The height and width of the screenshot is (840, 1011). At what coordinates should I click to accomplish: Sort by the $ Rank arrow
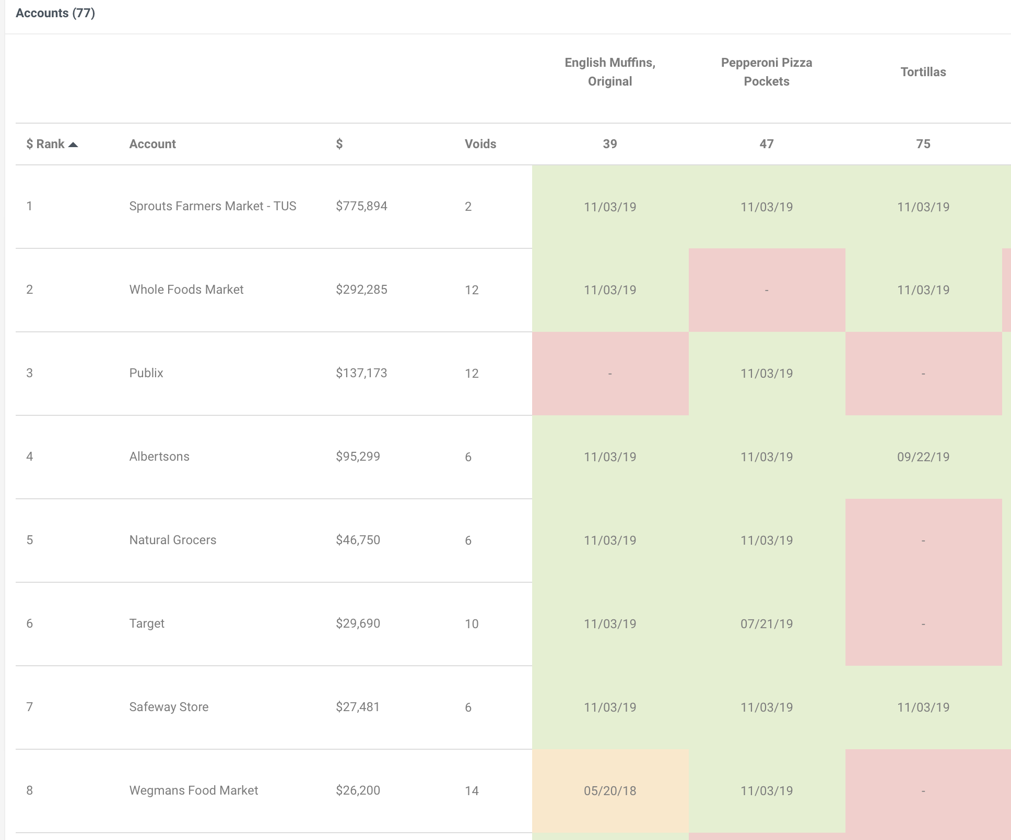73,145
